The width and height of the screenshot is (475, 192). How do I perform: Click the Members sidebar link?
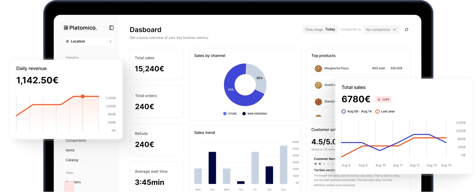(x=74, y=182)
